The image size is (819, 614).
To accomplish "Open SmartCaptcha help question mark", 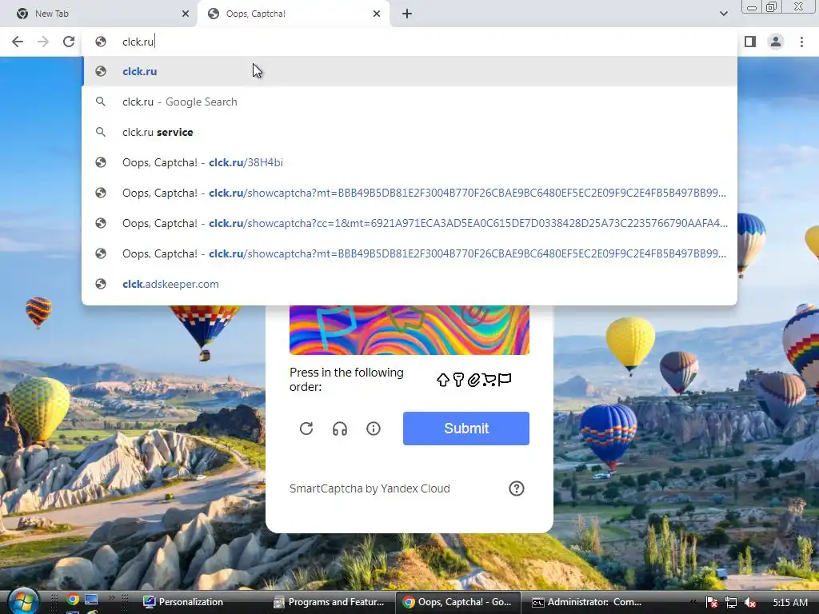I will (x=516, y=488).
